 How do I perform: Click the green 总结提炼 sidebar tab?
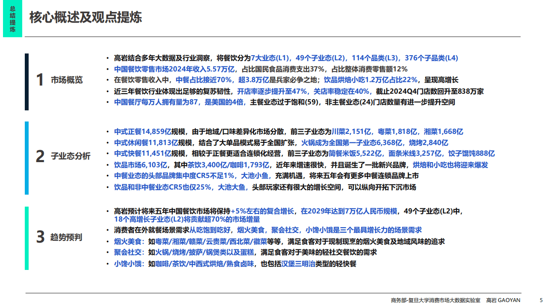pyautogui.click(x=12, y=18)
